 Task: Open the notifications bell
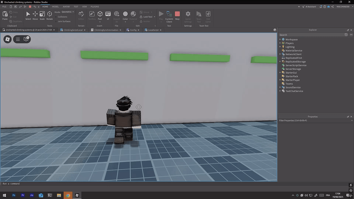tap(321, 7)
